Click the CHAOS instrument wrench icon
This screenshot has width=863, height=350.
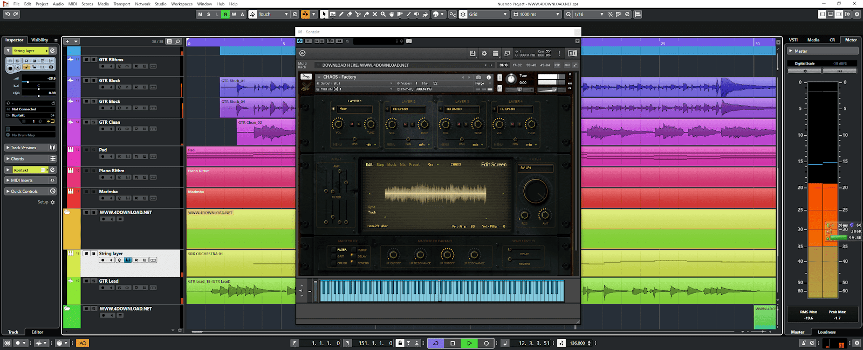pos(306,77)
